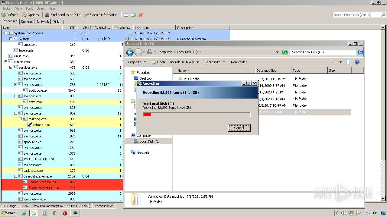Open the Organize dropdown menu
The height and width of the screenshot is (217, 387).
click(137, 62)
